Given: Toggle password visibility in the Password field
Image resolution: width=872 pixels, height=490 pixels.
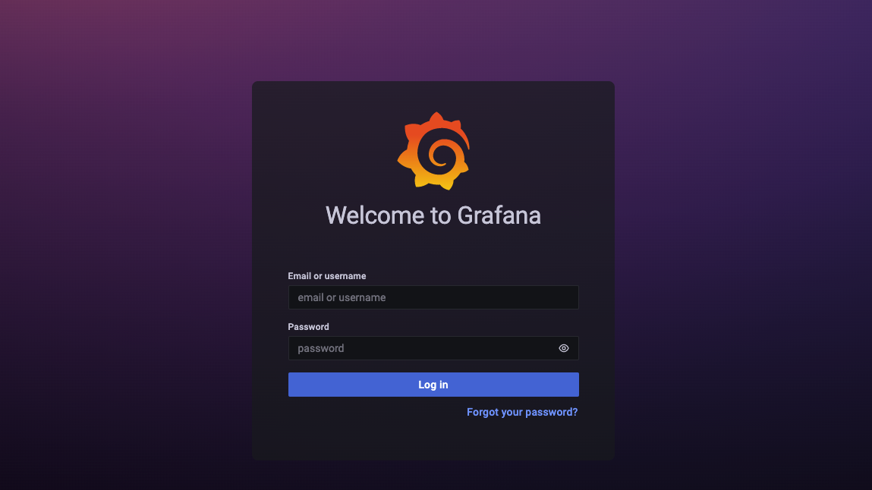Looking at the screenshot, I should (x=563, y=348).
